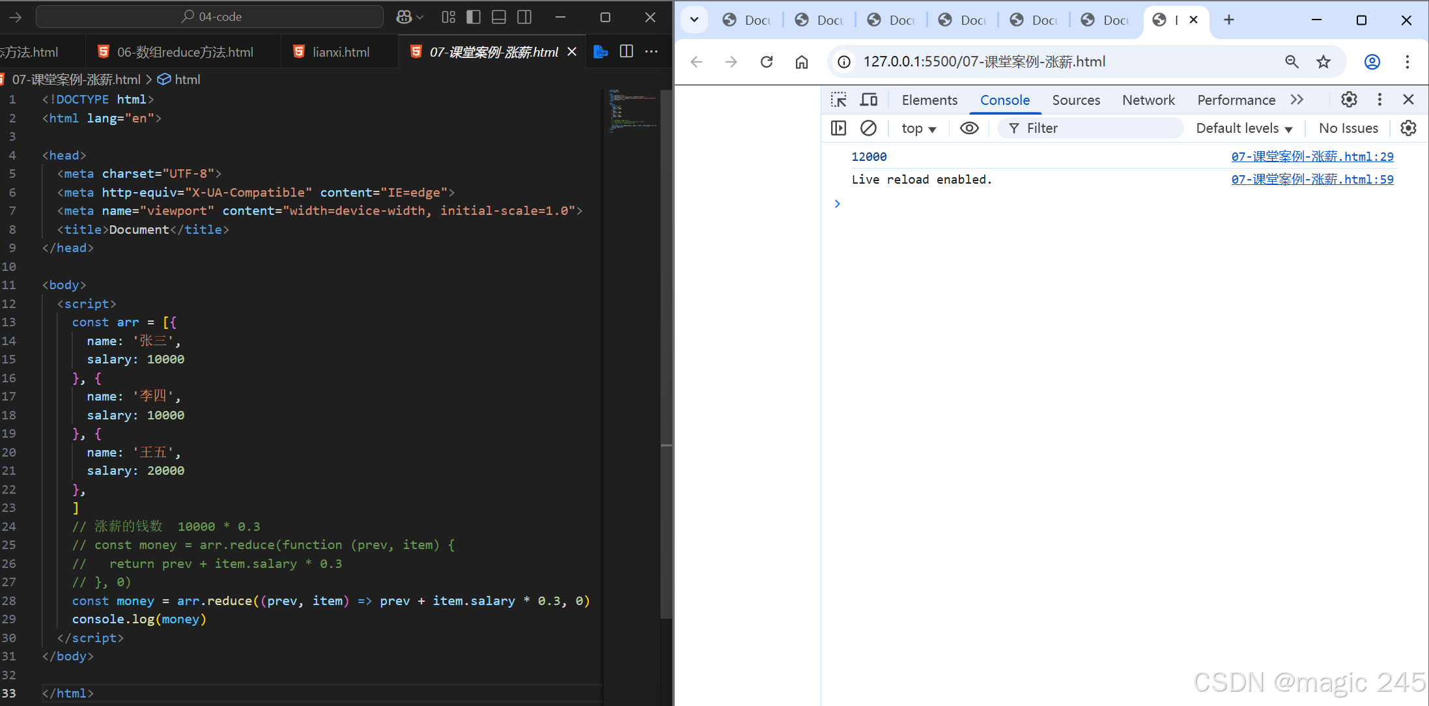Toggle the console sidebar panel icon
Image resolution: width=1429 pixels, height=706 pixels.
pos(839,128)
